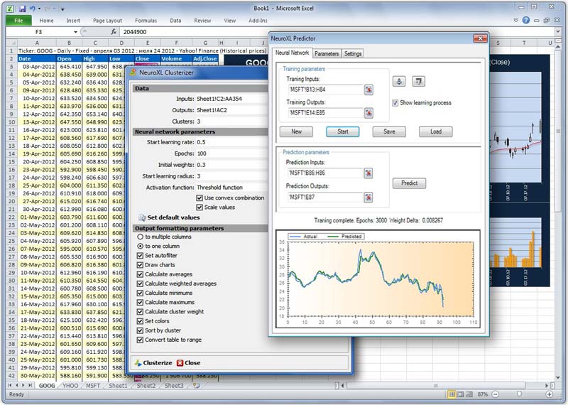Click the fx insert function icon

coord(114,32)
